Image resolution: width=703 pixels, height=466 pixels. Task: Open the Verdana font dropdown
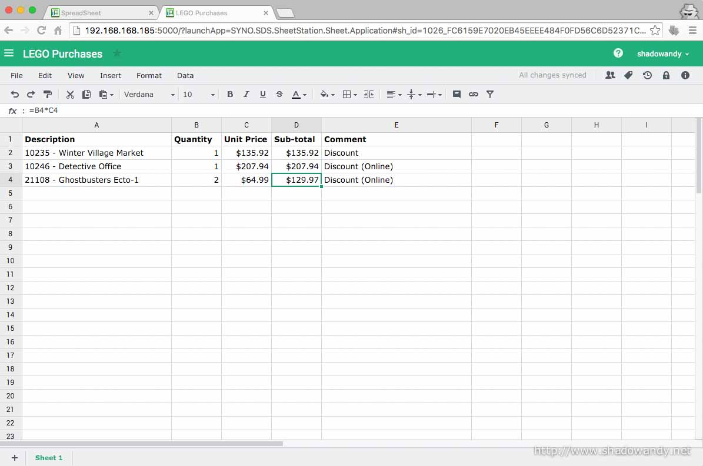tap(149, 95)
